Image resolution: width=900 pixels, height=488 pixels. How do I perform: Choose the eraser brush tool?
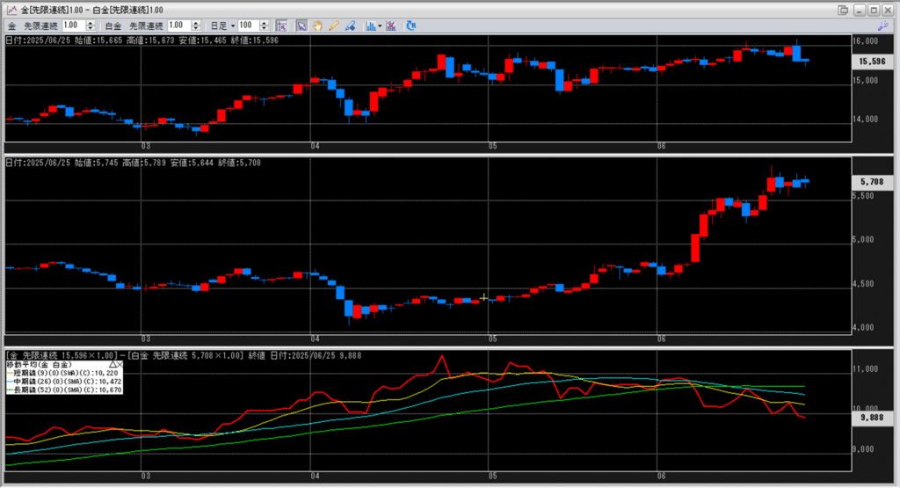click(x=350, y=25)
